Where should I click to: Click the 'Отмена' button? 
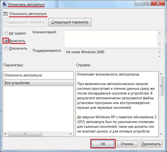point(127,144)
